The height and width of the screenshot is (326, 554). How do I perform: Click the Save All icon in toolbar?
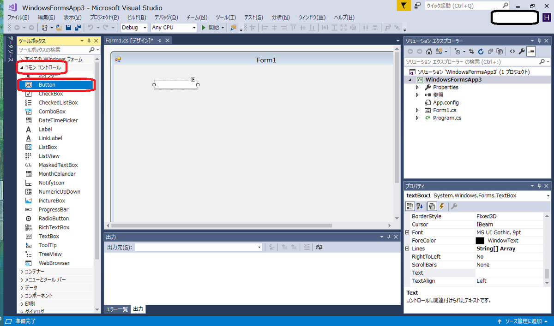point(78,28)
